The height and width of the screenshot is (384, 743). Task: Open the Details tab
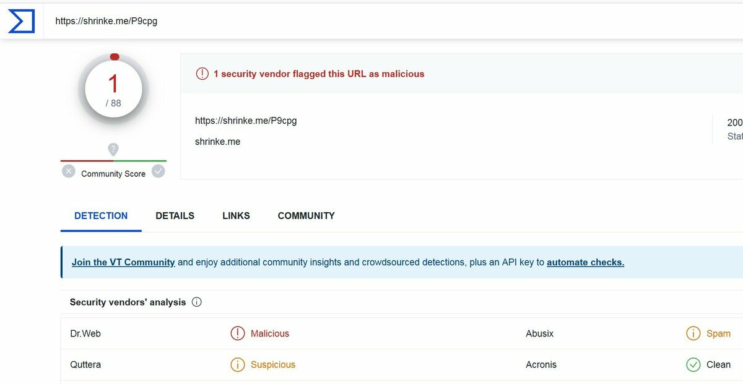coord(175,216)
